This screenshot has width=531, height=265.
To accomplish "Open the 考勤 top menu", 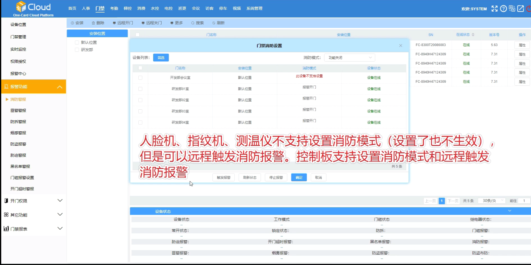I will [x=114, y=8].
